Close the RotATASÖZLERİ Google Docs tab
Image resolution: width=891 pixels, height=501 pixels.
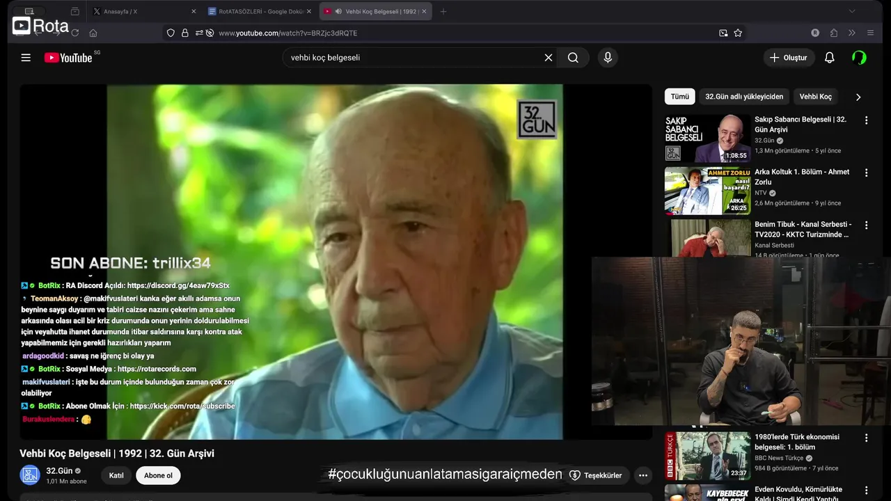coord(309,11)
